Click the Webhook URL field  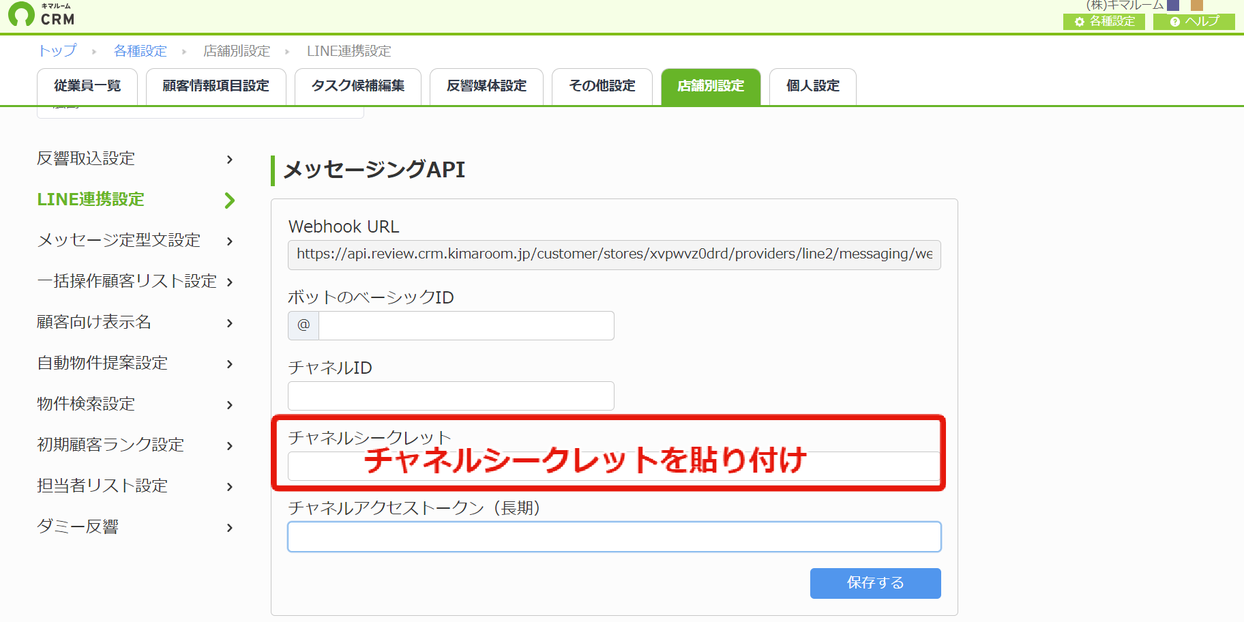click(614, 255)
